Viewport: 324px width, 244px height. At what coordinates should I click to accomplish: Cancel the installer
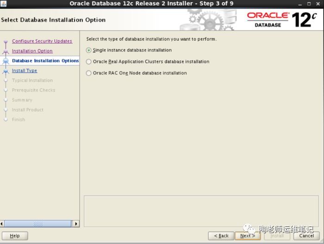pyautogui.click(x=306, y=236)
